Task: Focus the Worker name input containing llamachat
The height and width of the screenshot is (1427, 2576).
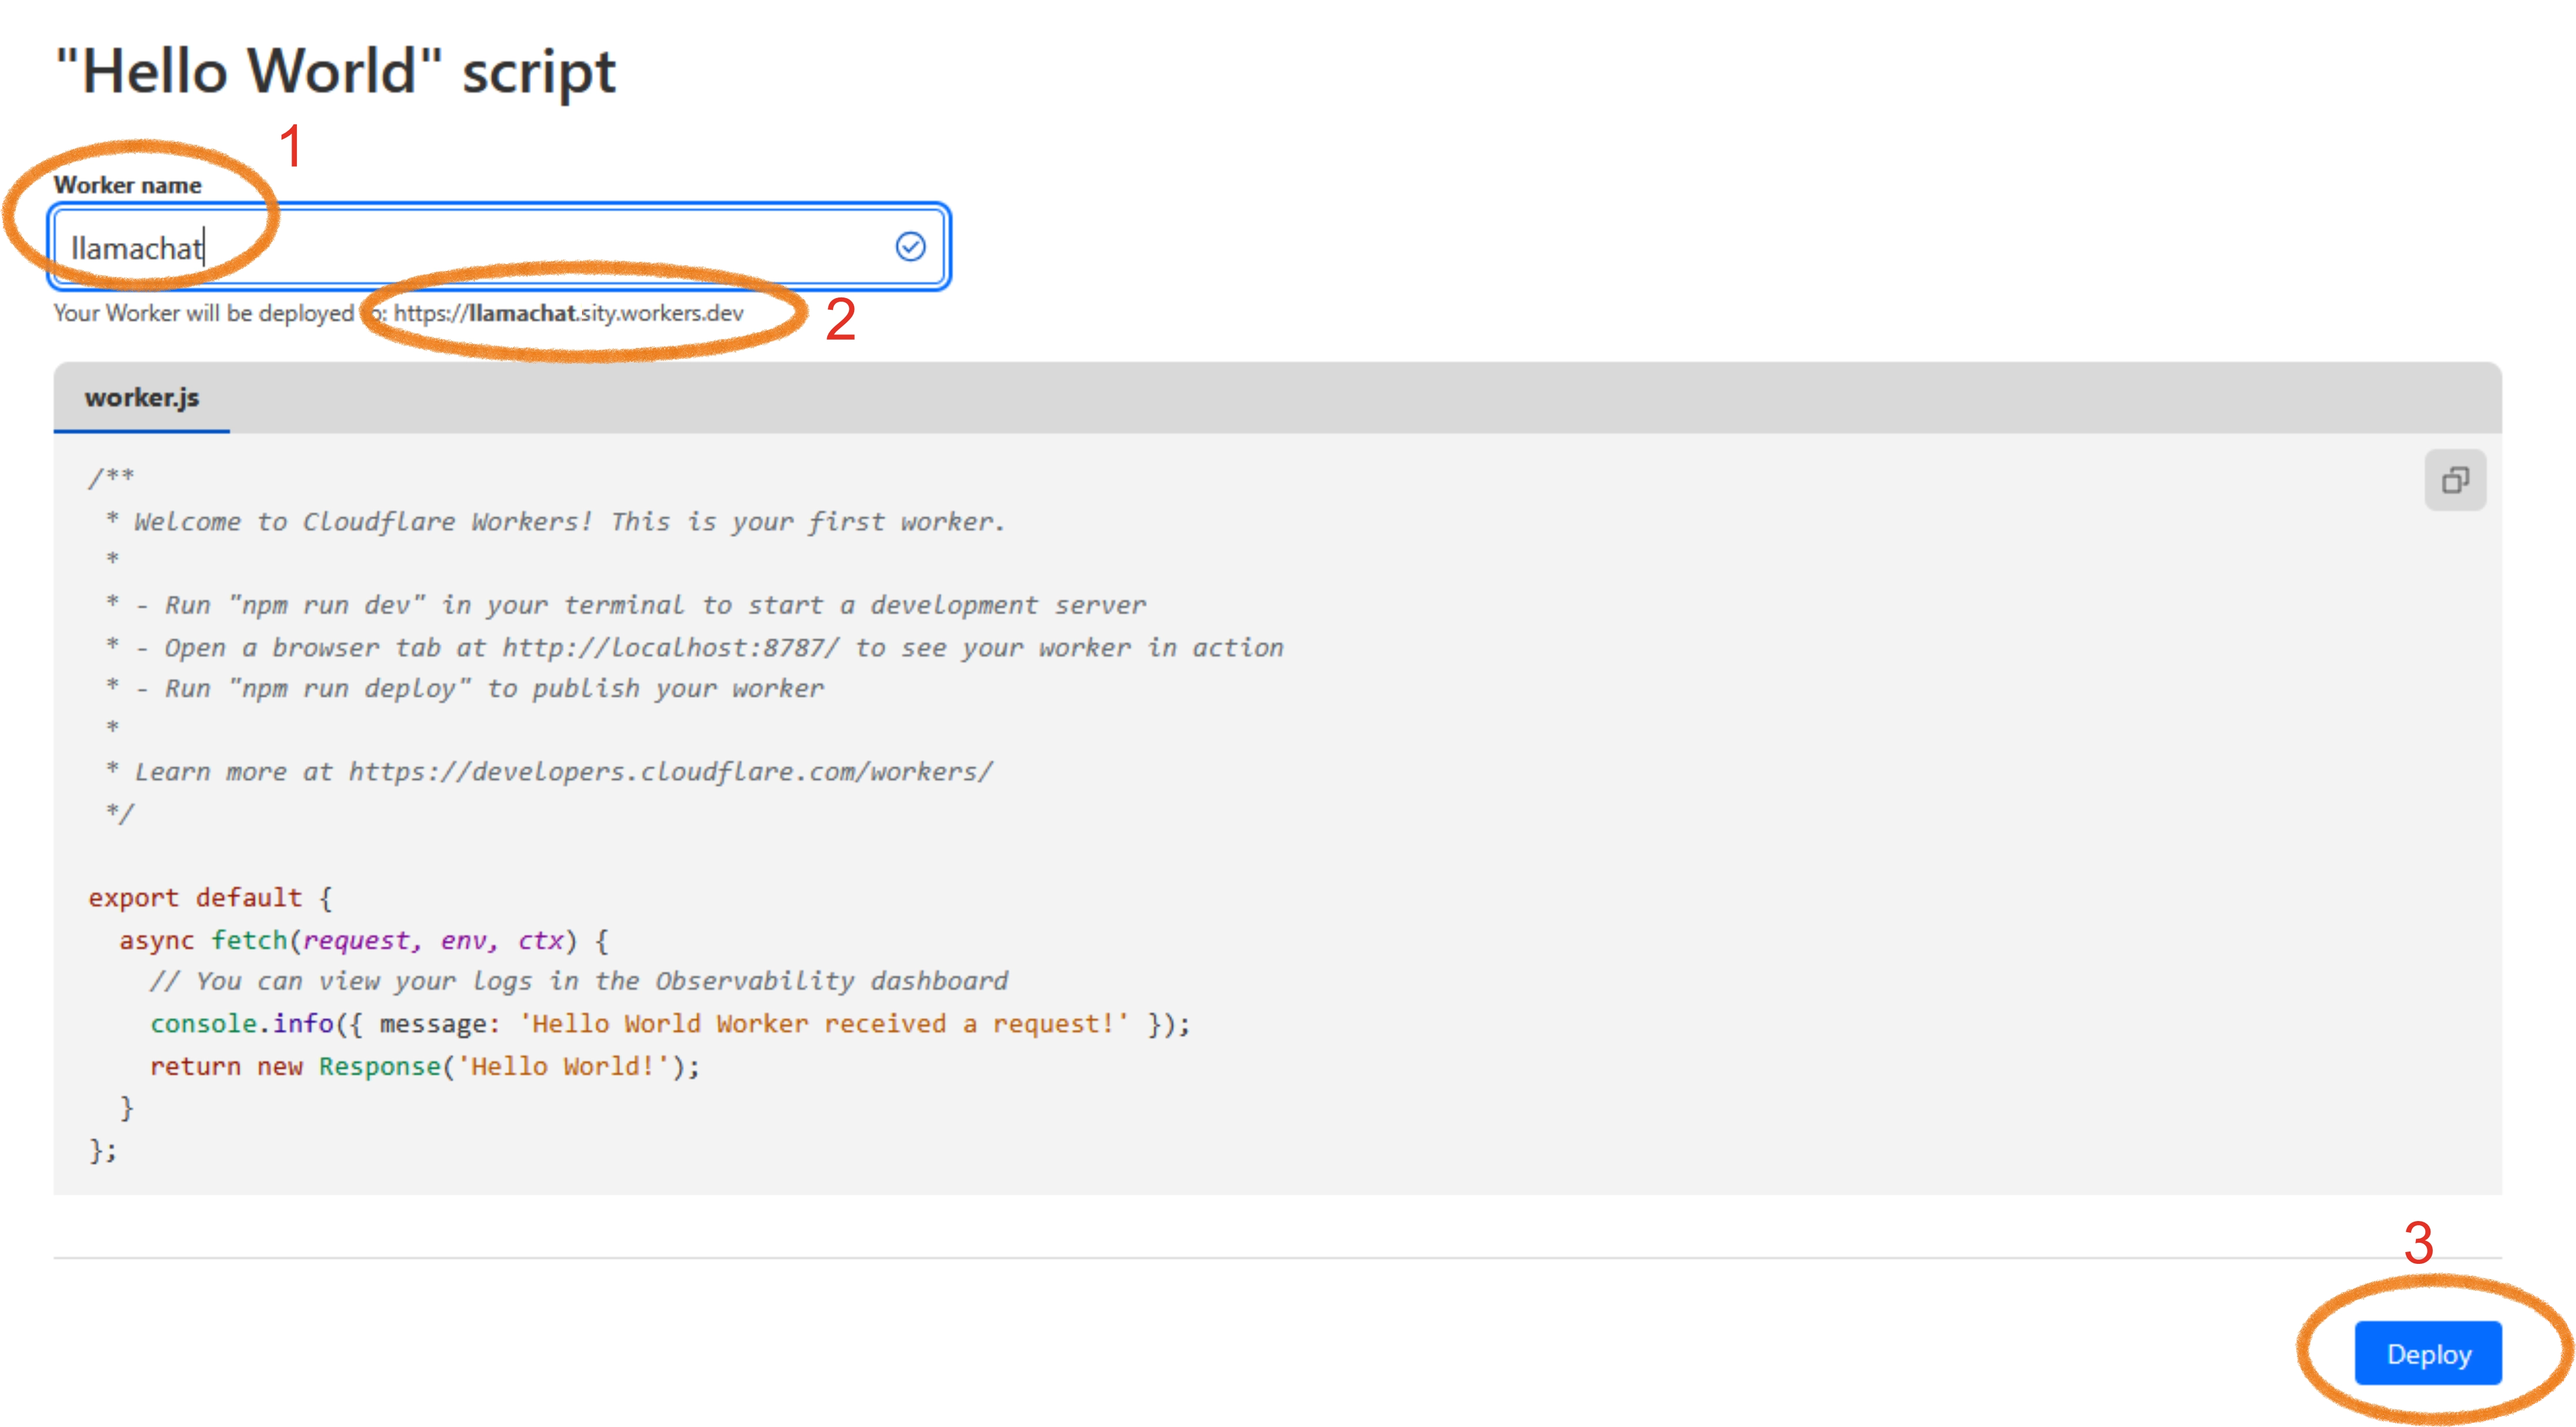Action: [x=480, y=247]
